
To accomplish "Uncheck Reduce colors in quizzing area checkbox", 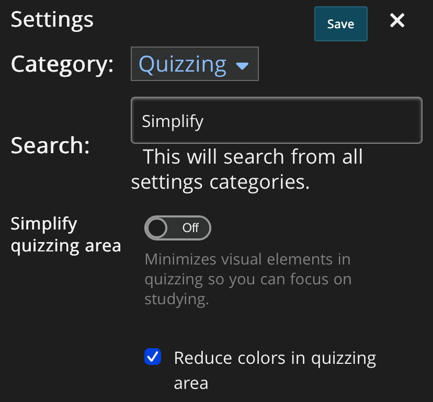I will click(153, 358).
